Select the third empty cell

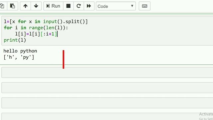tap(107, 103)
